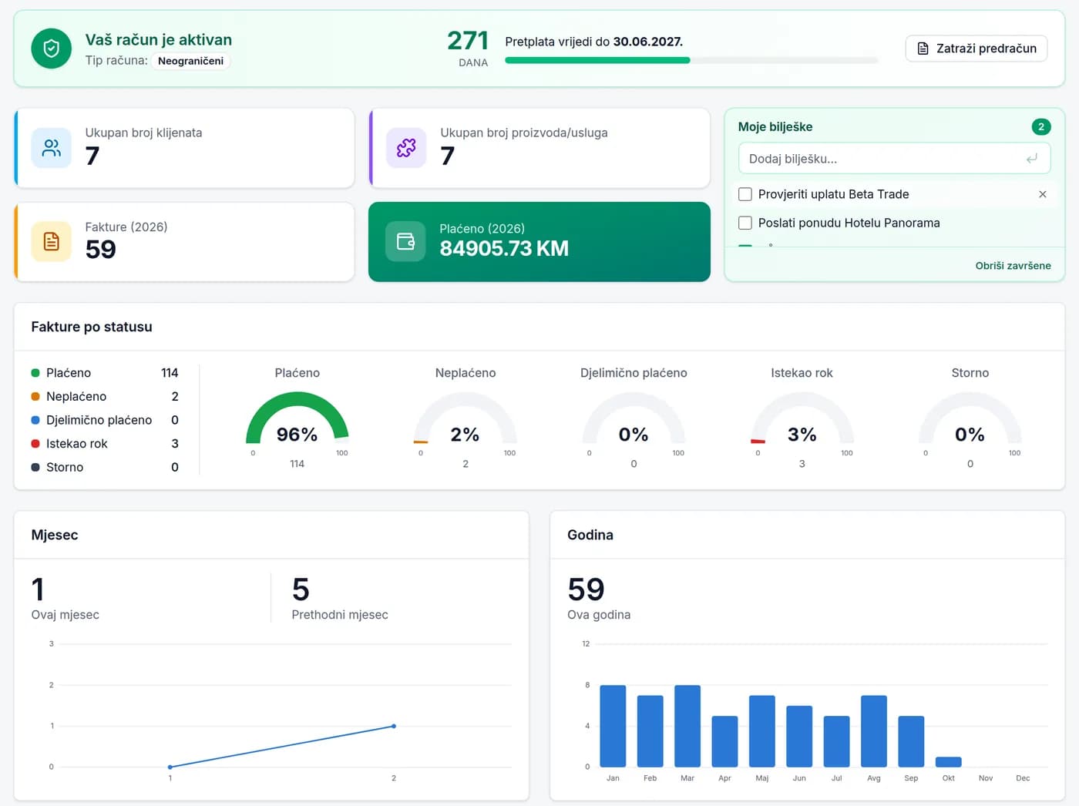Click the Jan bar in Godina chart
Screen dimensions: 1079x806
613,726
